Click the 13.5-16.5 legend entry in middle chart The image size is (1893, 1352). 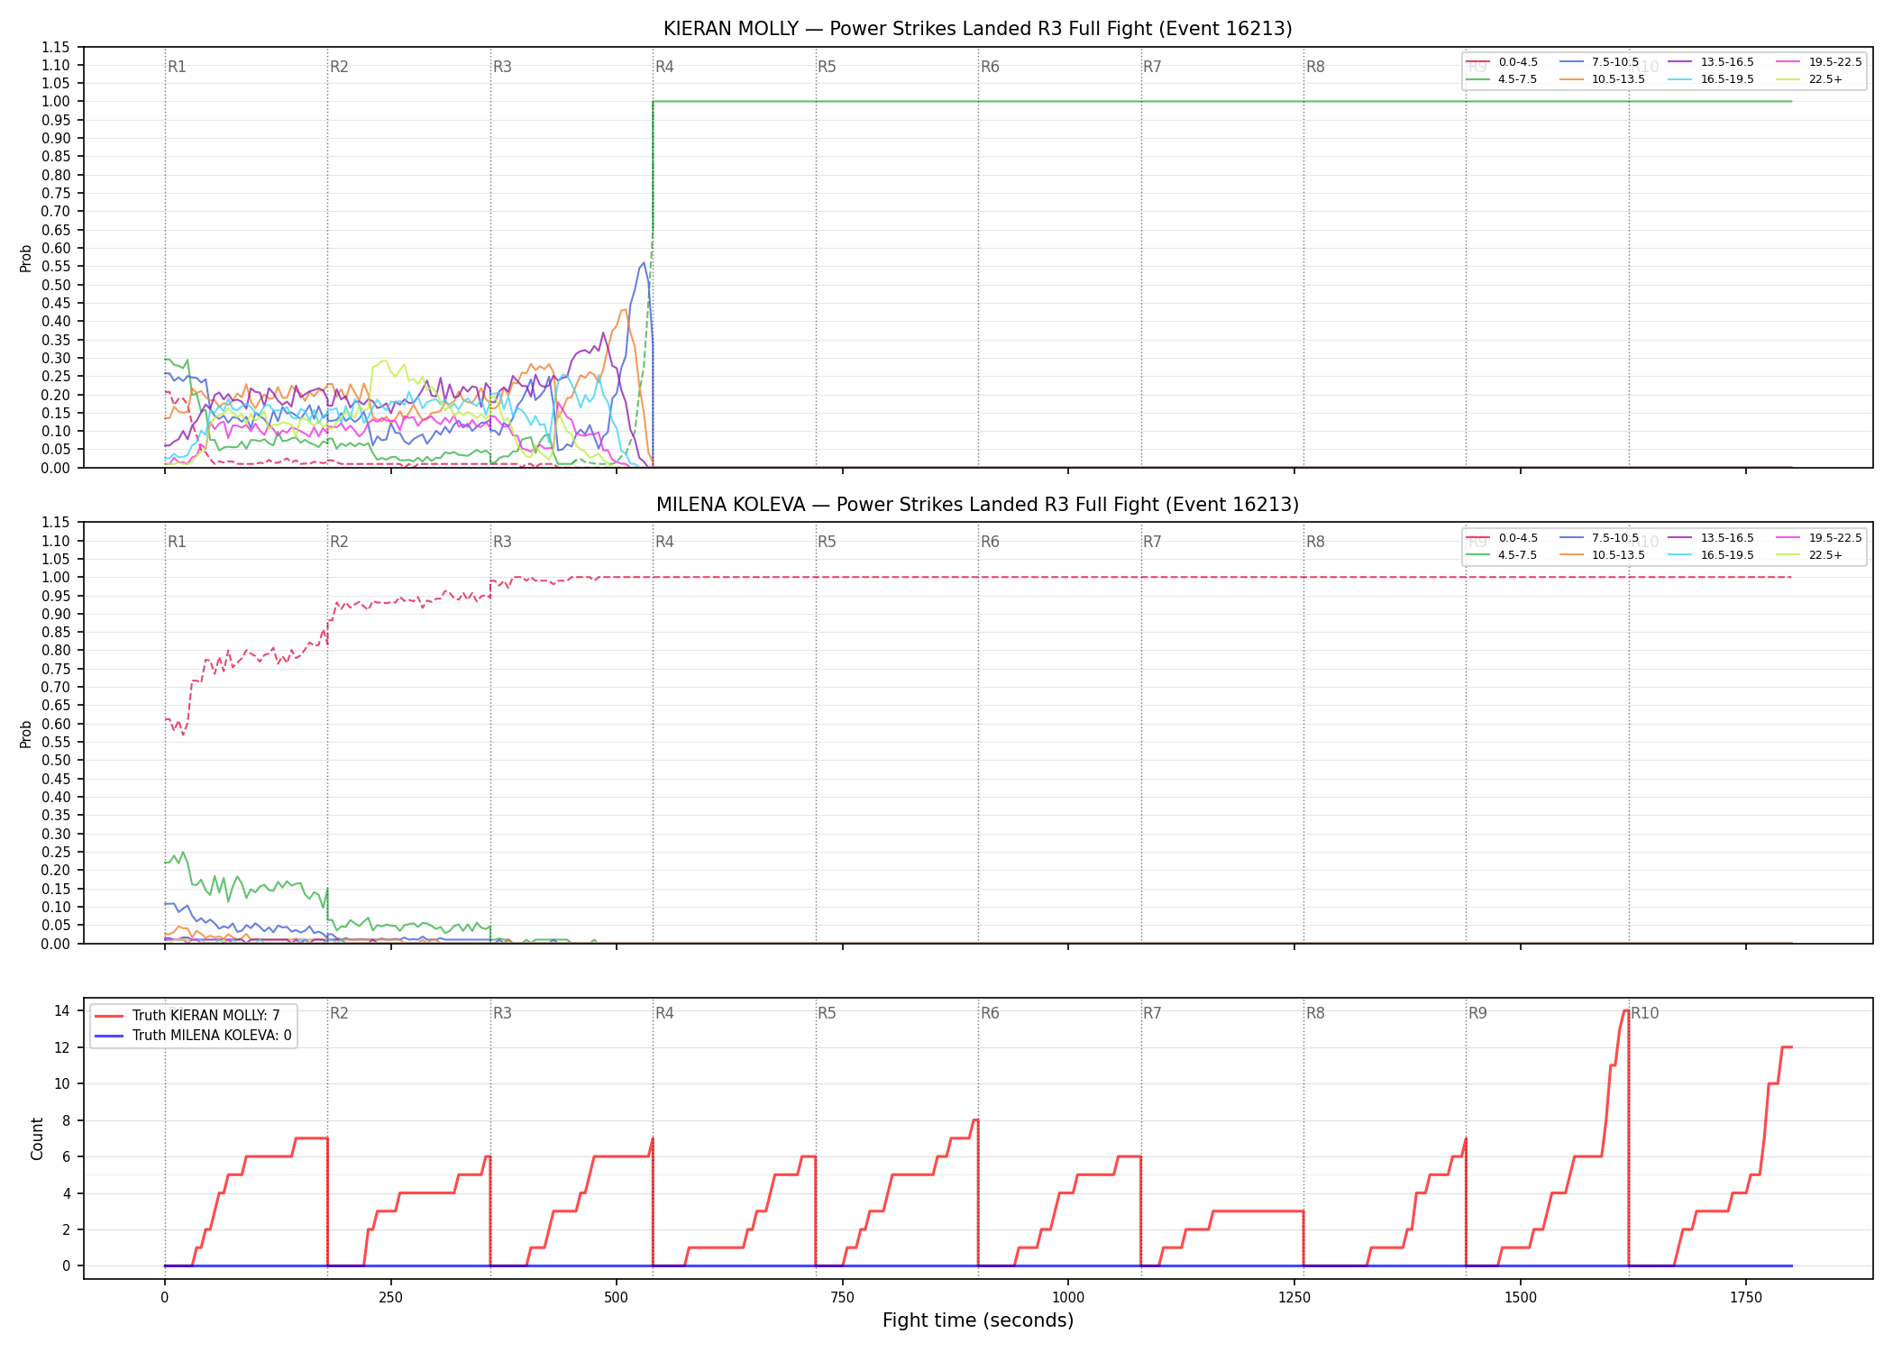coord(1711,538)
